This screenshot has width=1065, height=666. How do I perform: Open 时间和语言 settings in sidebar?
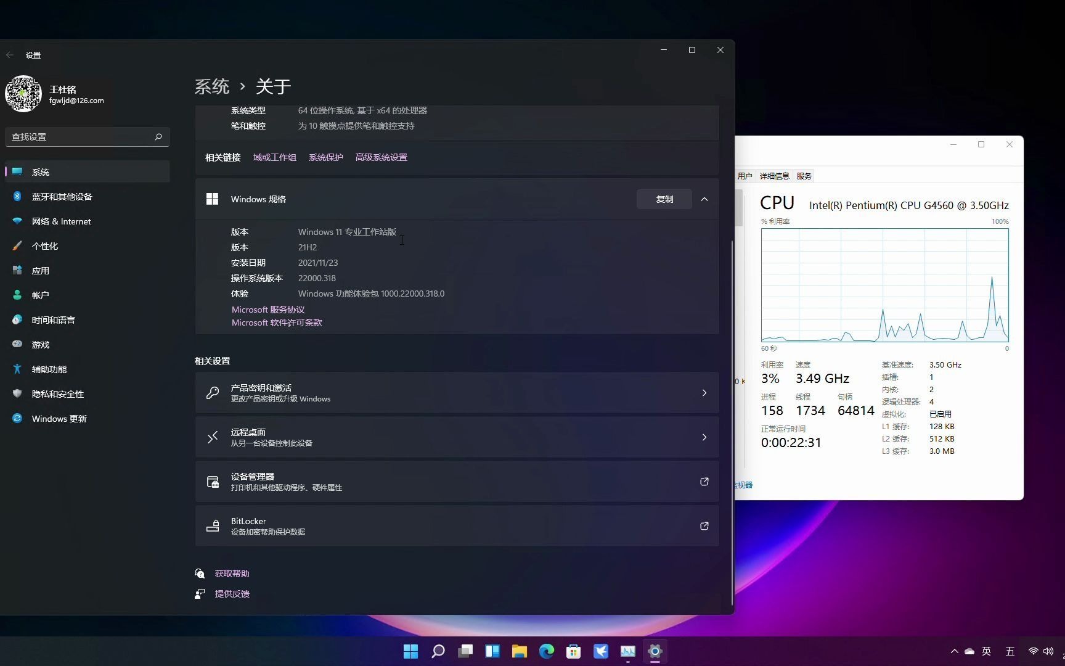click(x=52, y=319)
